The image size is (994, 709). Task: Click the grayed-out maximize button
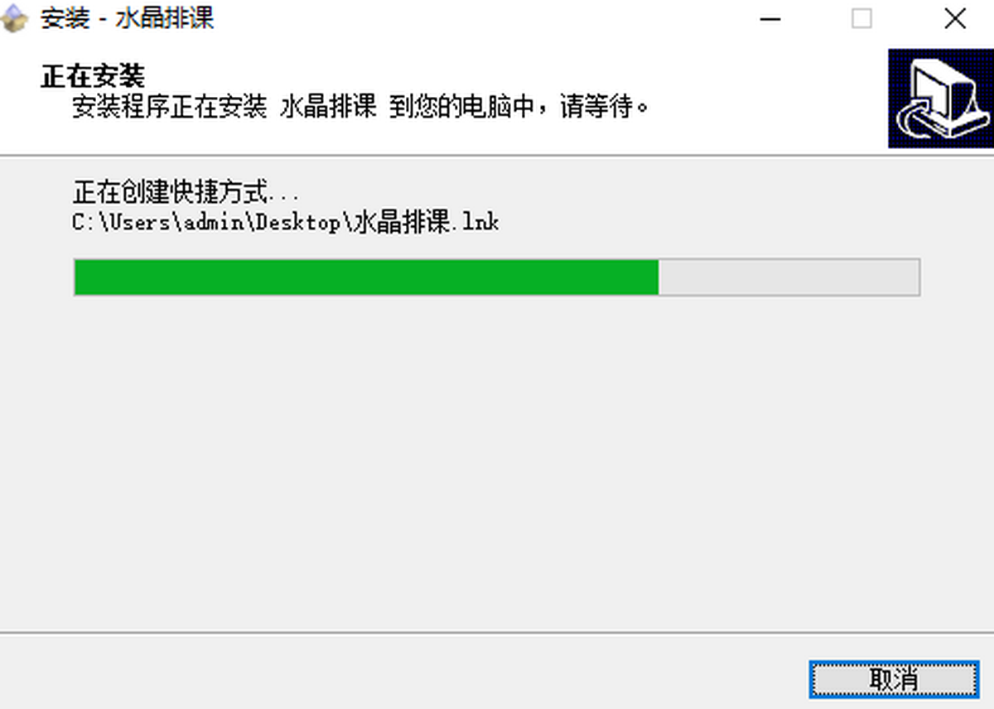tap(862, 19)
